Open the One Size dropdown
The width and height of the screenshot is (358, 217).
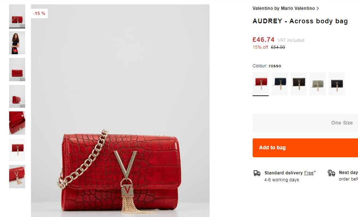click(305, 123)
